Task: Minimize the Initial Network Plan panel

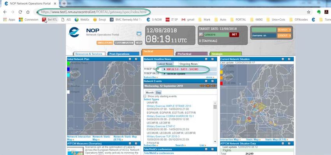Action: [x=130, y=59]
